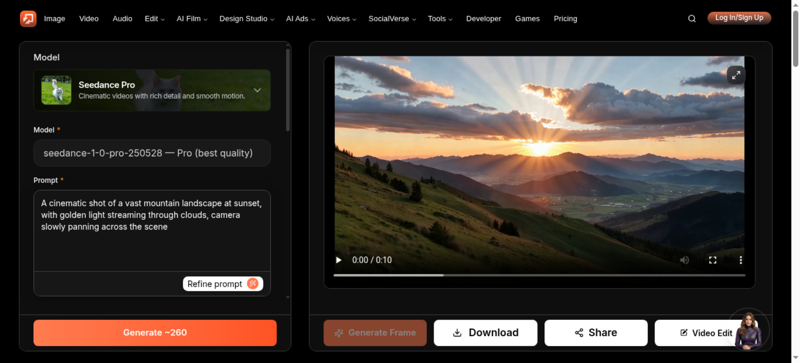
Task: Enter video fullscreen mode icon
Action: pos(713,260)
